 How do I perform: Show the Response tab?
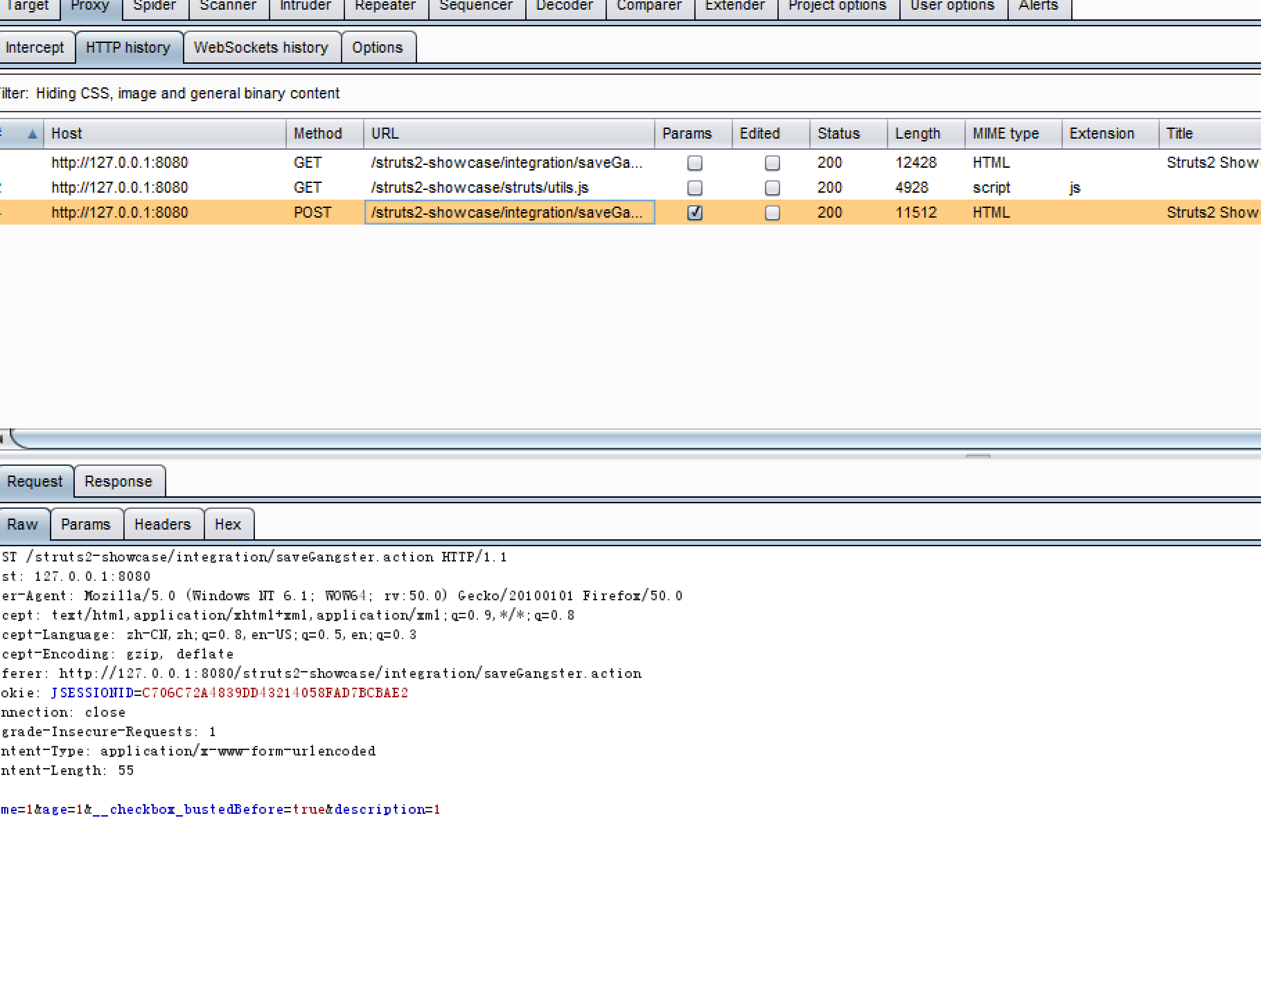tap(118, 482)
